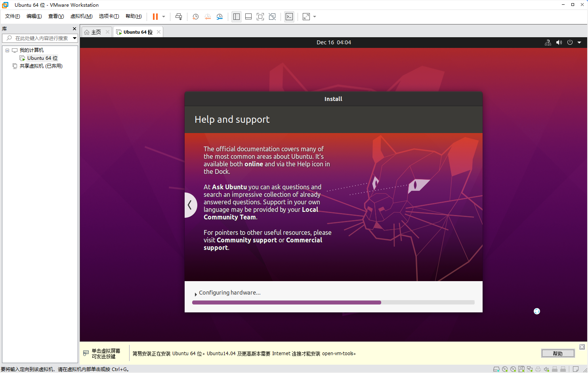Click the Ubuntu power icon in top bar

[570, 42]
